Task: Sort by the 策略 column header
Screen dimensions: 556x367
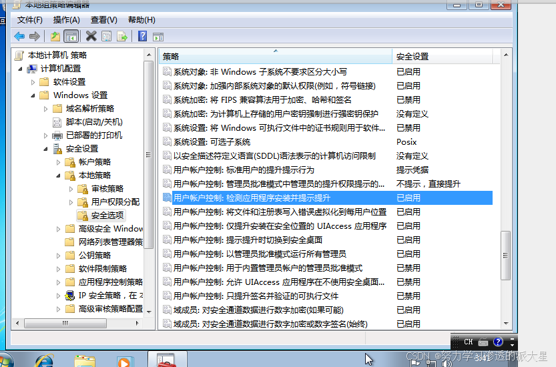Action: 275,56
